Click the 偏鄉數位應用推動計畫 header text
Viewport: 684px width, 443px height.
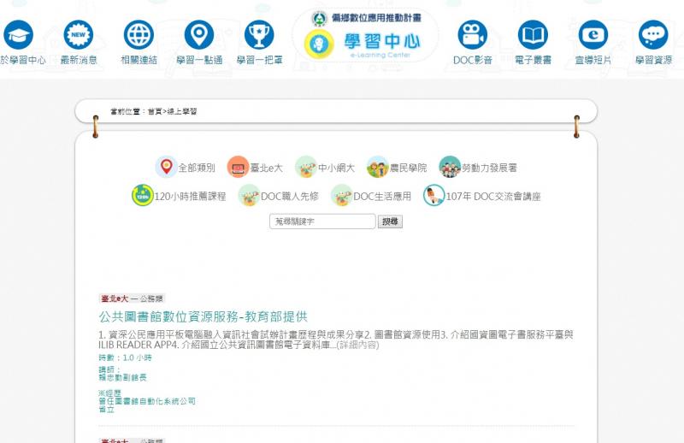point(377,18)
